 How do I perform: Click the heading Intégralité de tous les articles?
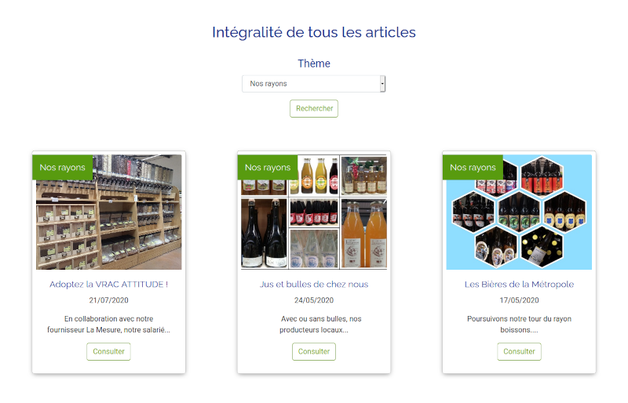pyautogui.click(x=314, y=32)
